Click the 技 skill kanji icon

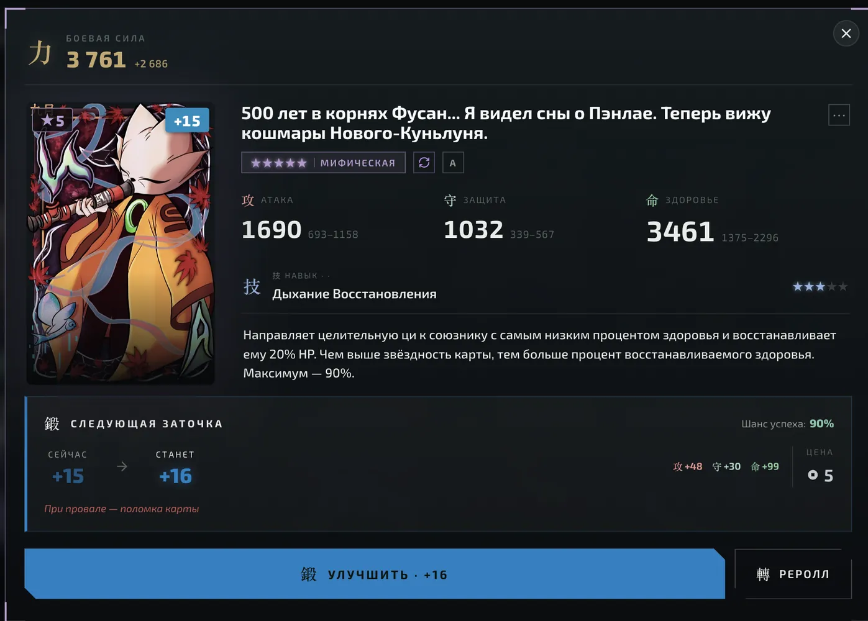pos(252,286)
